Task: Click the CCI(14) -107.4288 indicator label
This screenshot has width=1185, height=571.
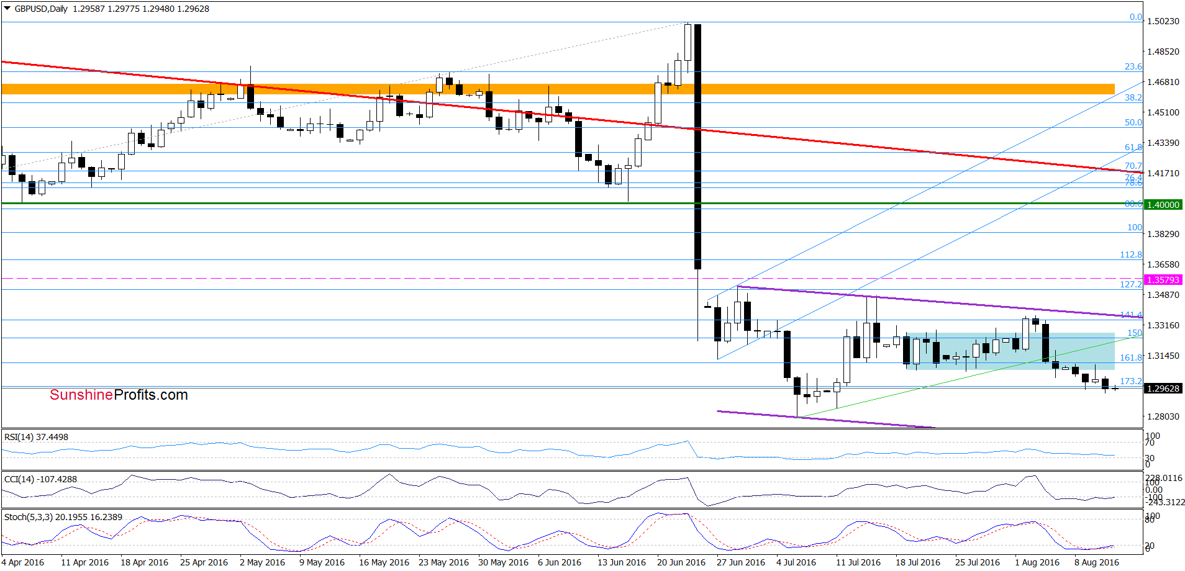Action: click(40, 479)
